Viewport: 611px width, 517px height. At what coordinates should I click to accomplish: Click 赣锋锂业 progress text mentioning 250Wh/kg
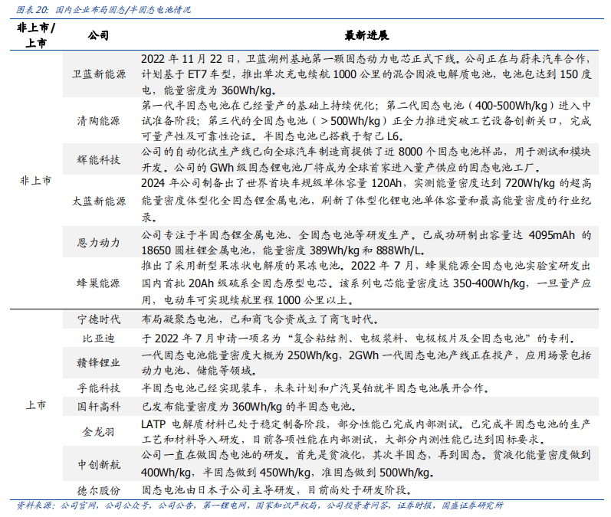[366, 362]
